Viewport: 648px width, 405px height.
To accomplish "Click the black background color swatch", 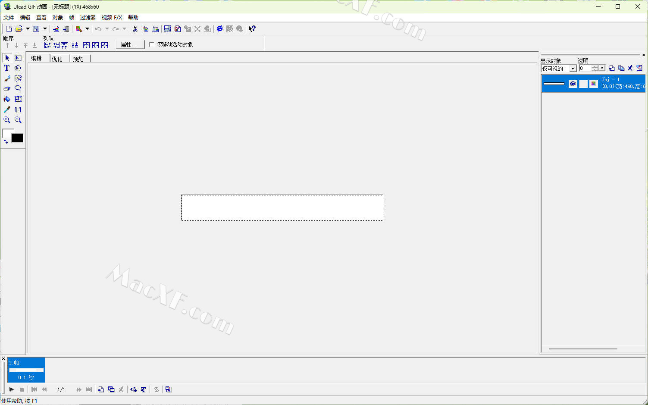I will pos(17,138).
